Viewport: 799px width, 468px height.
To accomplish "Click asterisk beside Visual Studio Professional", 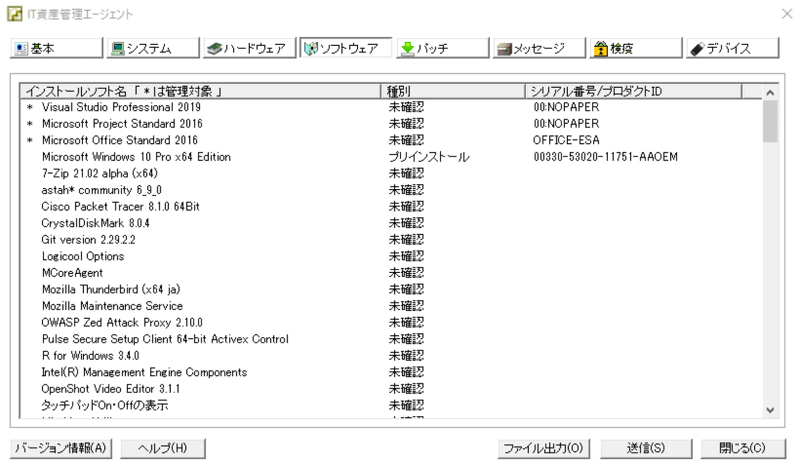I will 30,107.
